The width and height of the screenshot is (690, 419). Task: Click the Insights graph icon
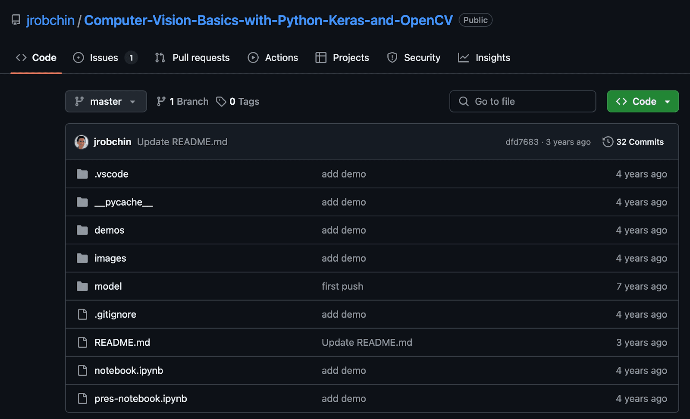(464, 58)
